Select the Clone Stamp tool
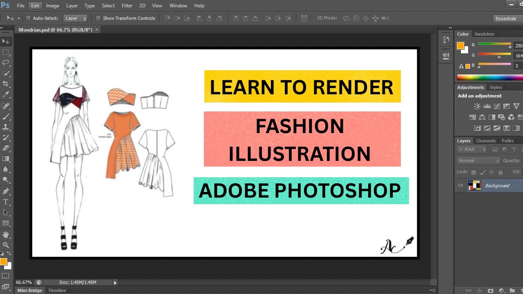Image resolution: width=523 pixels, height=294 pixels. coord(6,127)
